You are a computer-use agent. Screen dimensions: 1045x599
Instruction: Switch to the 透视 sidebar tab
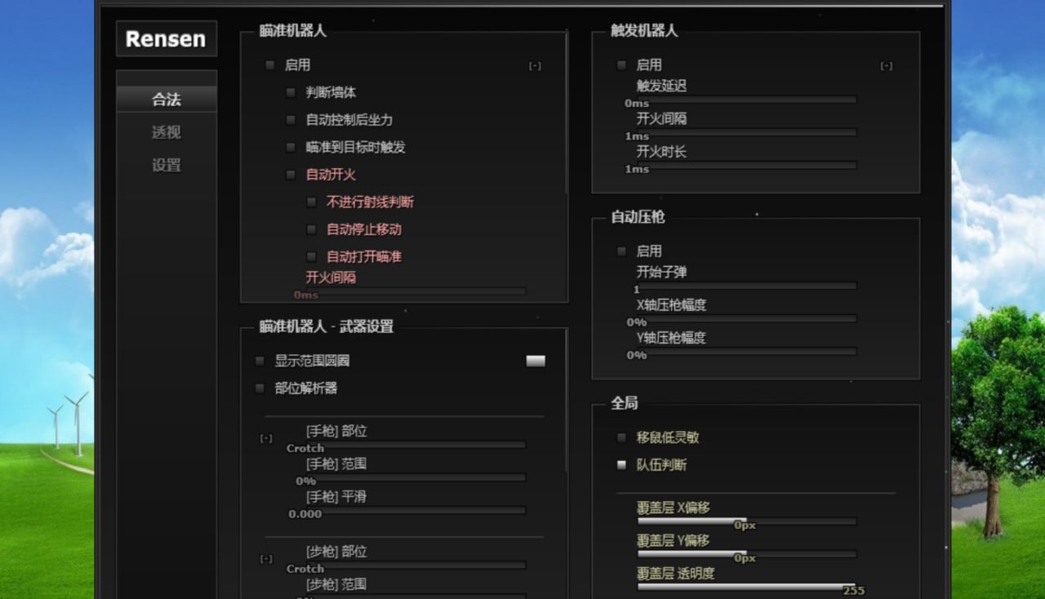[x=167, y=132]
